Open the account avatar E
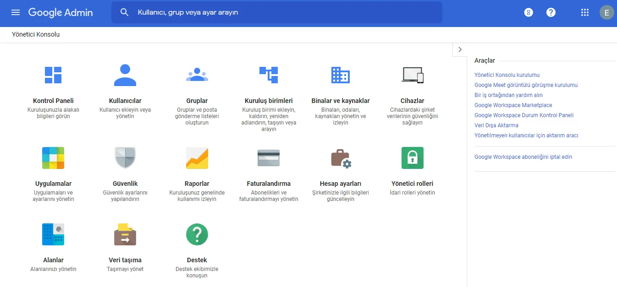 coord(606,13)
